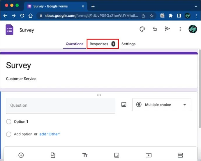The height and width of the screenshot is (161, 201).
Task: Switch to the Questions tab
Action: [75, 44]
